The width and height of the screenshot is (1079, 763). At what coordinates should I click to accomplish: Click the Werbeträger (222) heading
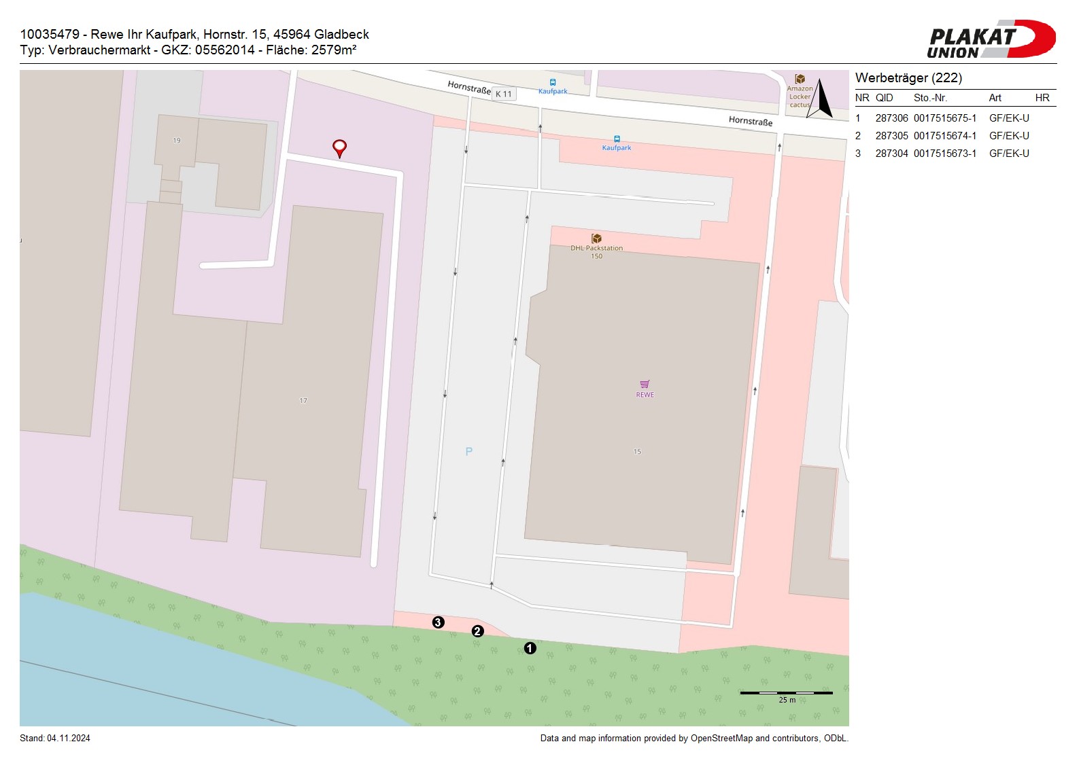tap(908, 78)
